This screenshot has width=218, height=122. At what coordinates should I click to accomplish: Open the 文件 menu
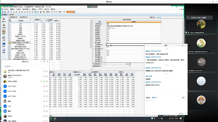(5, 9)
